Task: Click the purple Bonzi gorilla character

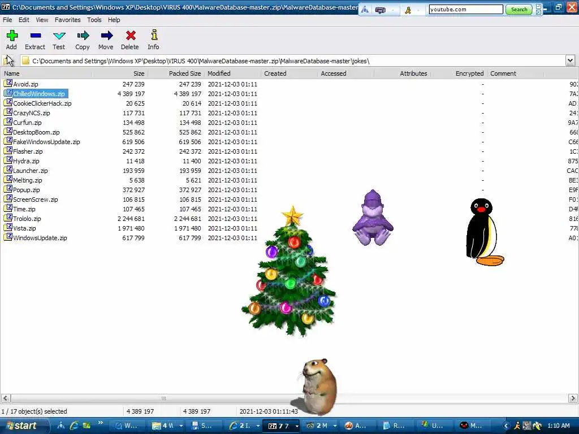Action: point(373,218)
